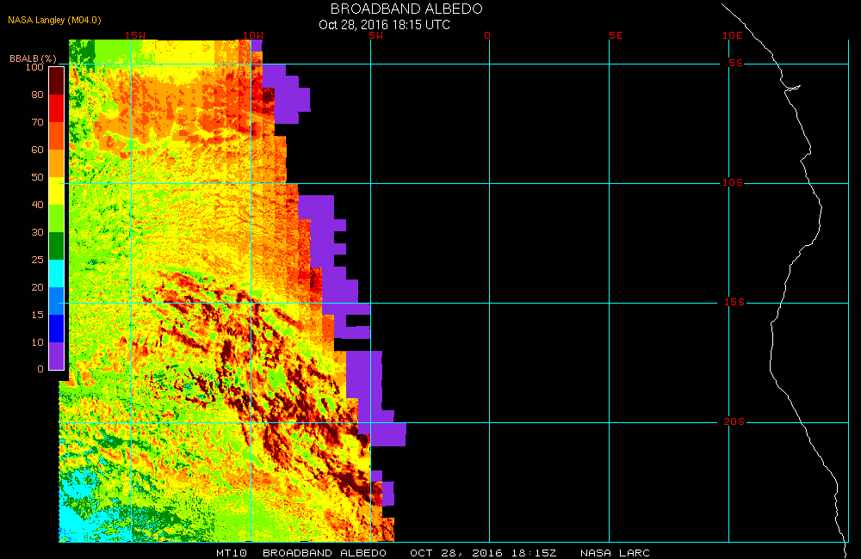Screen dimensions: 861x559
Task: Choose the dark blue 10–15 legend swatch
Action: coord(56,329)
